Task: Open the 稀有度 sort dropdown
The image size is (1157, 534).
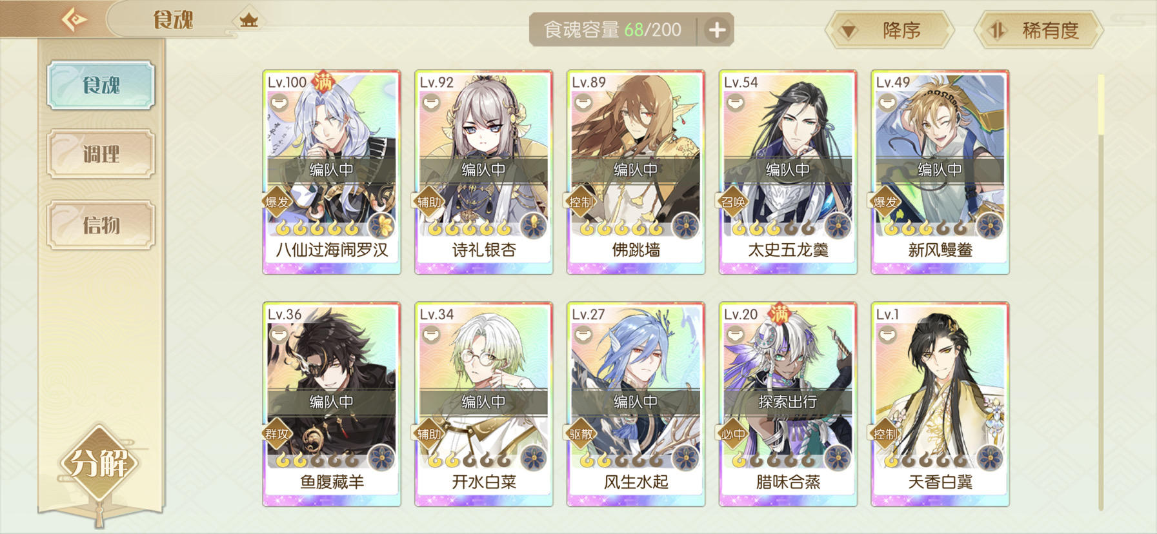Action: [x=1038, y=30]
